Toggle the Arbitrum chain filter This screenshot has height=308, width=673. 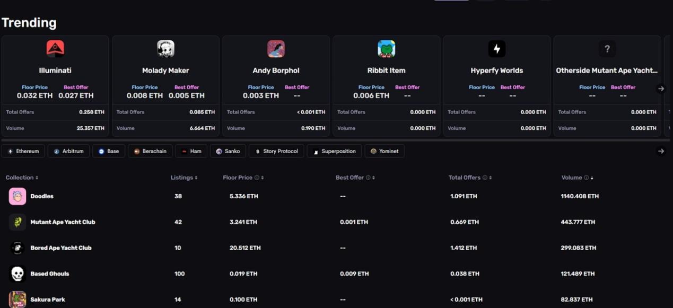68,151
